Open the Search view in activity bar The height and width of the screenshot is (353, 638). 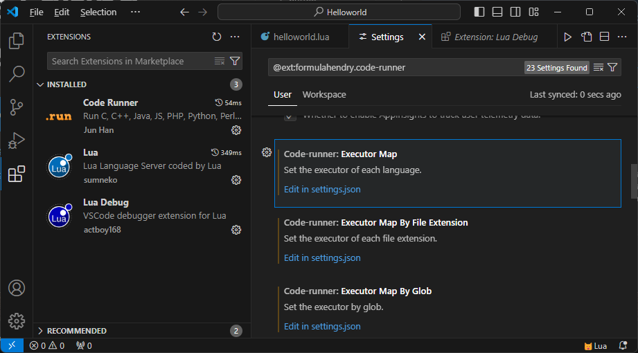(16, 74)
